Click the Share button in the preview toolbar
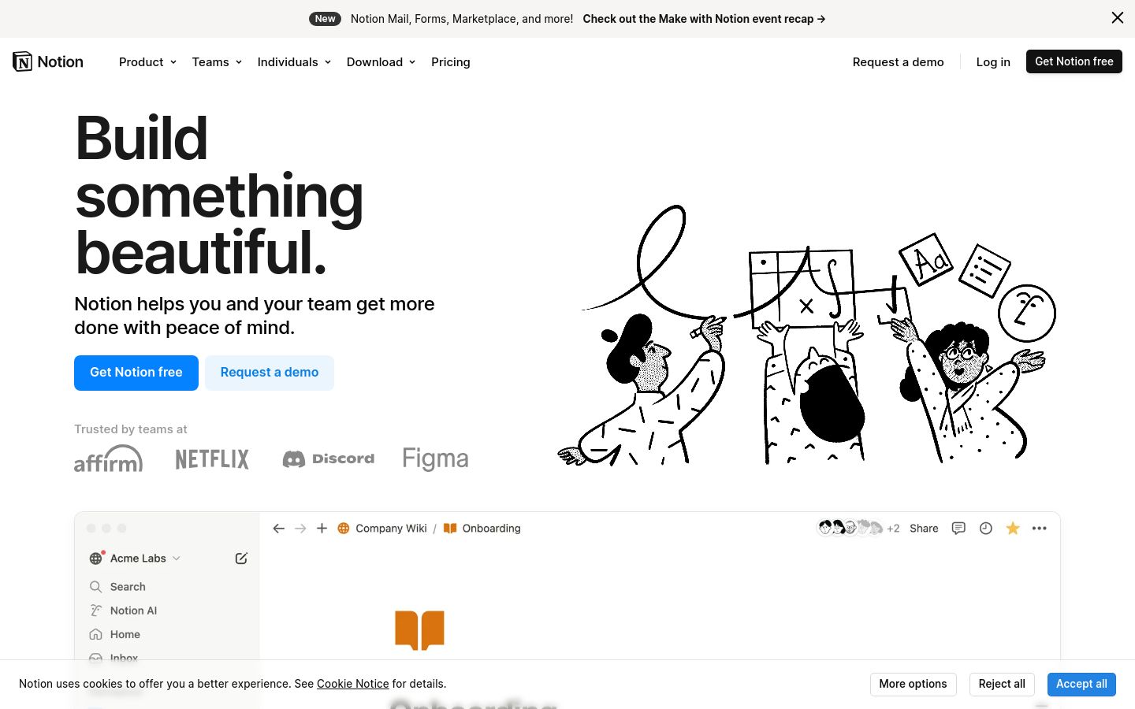Viewport: 1135px width, 709px height. (924, 529)
